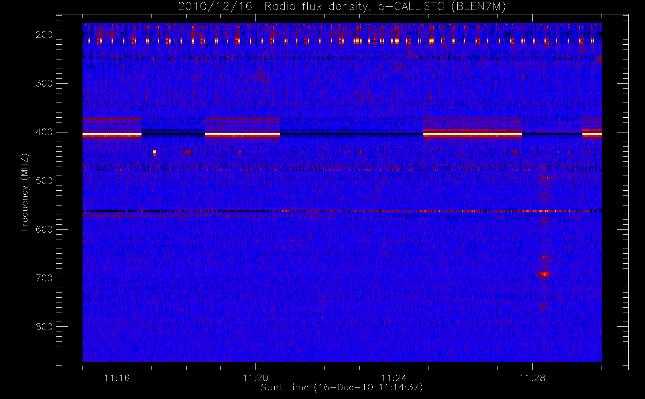Select the 11:28 time tick label

coord(532,378)
